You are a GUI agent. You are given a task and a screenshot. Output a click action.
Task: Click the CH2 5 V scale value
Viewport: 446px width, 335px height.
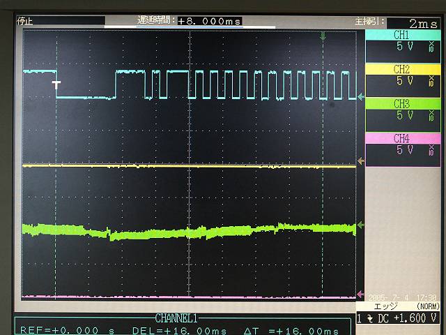point(404,81)
